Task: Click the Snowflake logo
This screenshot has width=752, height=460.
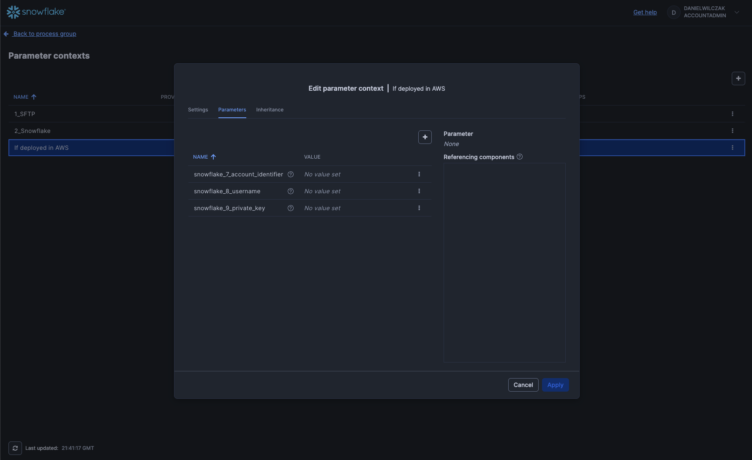Action: tap(36, 12)
